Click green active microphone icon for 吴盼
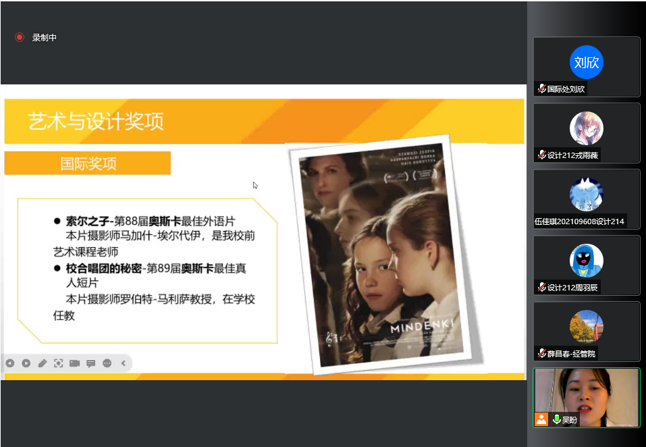The image size is (646, 447). [557, 419]
